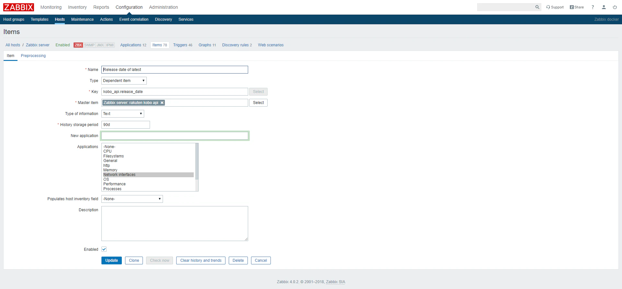Click the Name input field
The width and height of the screenshot is (622, 289).
pos(175,70)
